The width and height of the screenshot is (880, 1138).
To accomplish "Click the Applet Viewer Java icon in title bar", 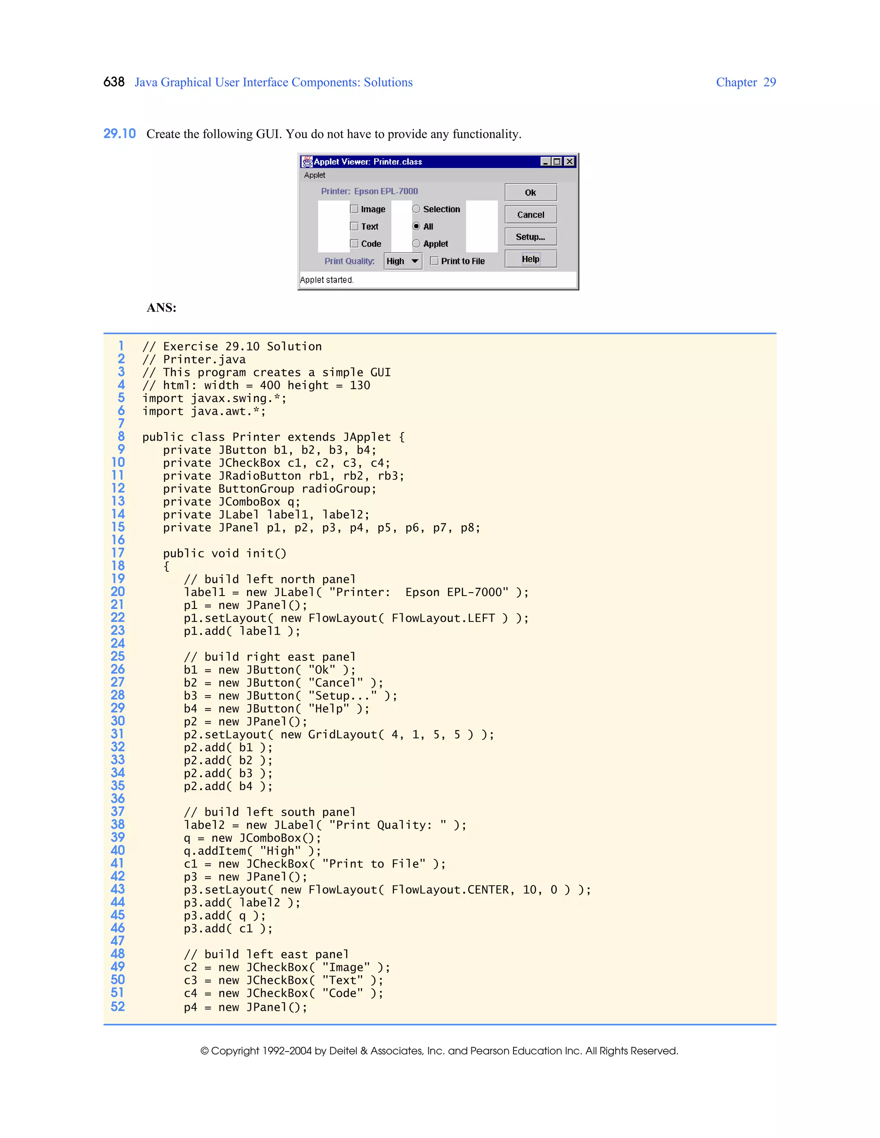I will pyautogui.click(x=307, y=161).
